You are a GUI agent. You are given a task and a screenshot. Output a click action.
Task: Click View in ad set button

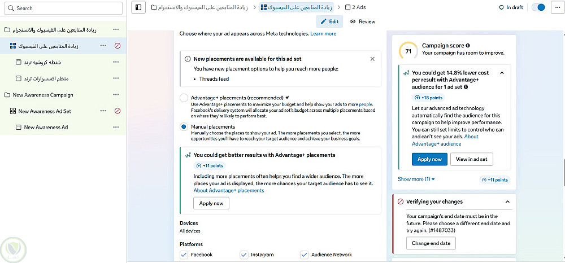click(x=472, y=159)
